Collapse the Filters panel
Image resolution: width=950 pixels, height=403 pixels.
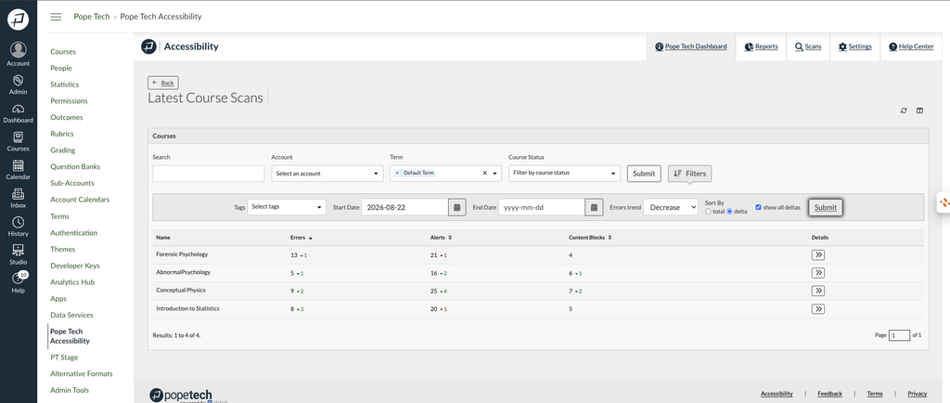pyautogui.click(x=689, y=174)
